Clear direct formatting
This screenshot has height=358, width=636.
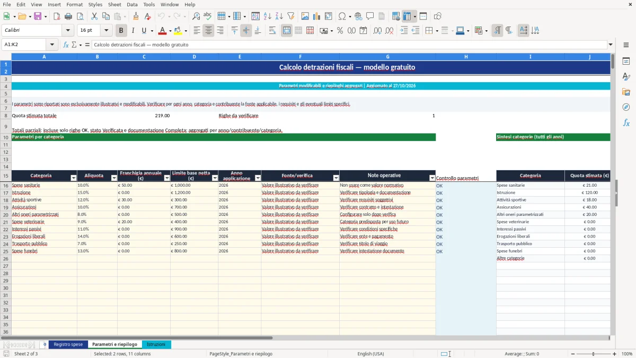click(148, 16)
